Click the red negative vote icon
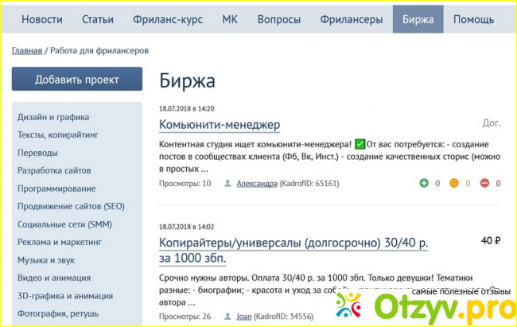The height and width of the screenshot is (327, 517). pyautogui.click(x=487, y=184)
